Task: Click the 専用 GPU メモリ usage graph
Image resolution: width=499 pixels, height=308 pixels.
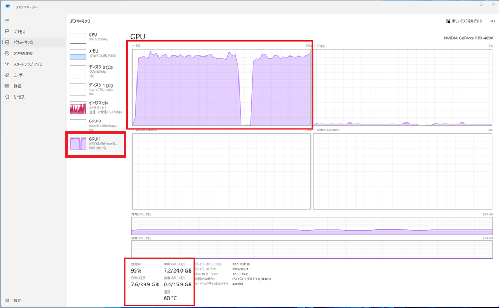Action: tap(312, 225)
